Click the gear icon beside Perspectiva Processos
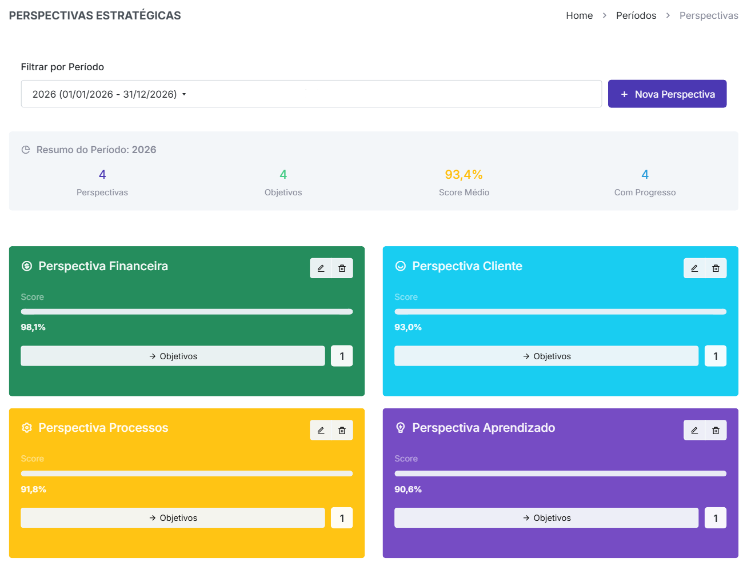Image resolution: width=747 pixels, height=570 pixels. pos(27,428)
